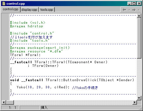
Task: Click the horizontal scrollbar thumb
Action: tap(10, 102)
